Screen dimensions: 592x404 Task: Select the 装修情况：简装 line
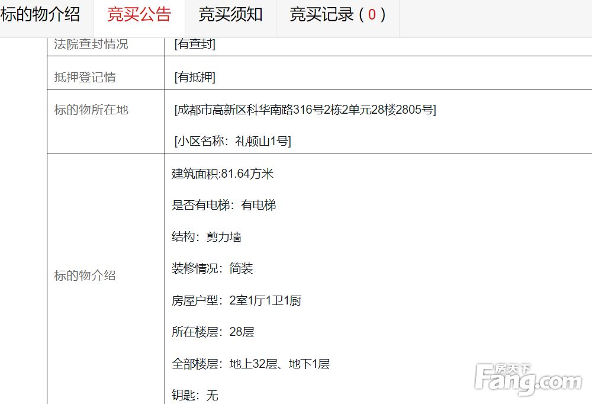coord(212,269)
